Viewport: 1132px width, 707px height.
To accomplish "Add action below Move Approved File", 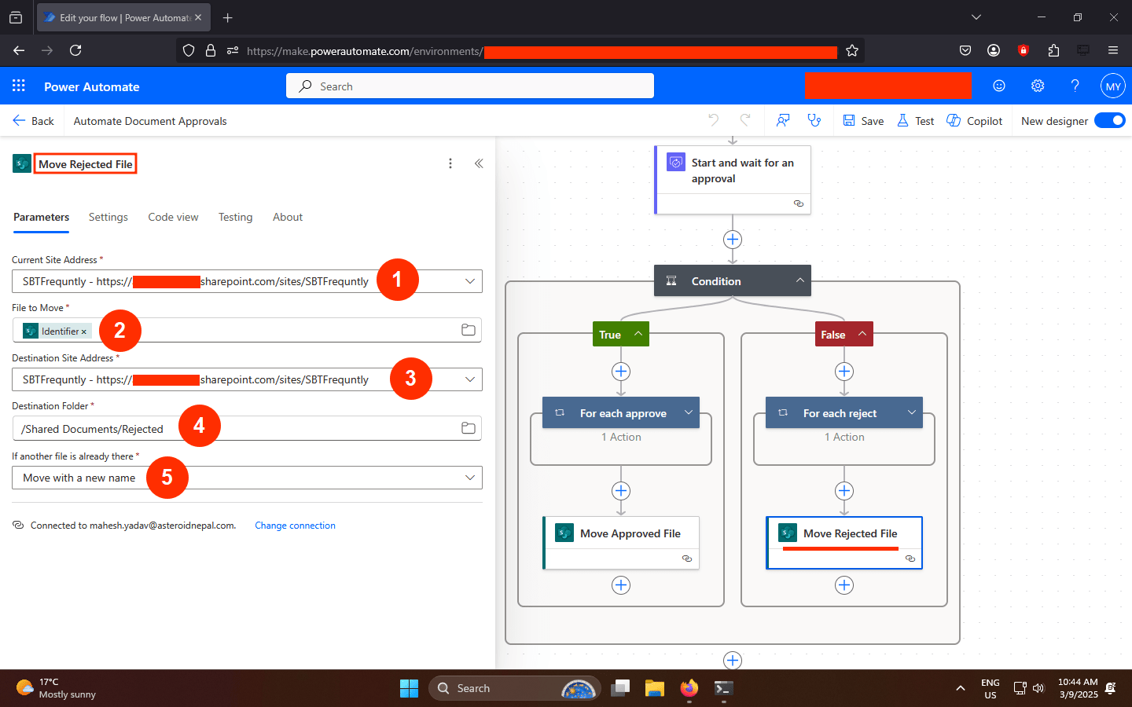I will (621, 585).
